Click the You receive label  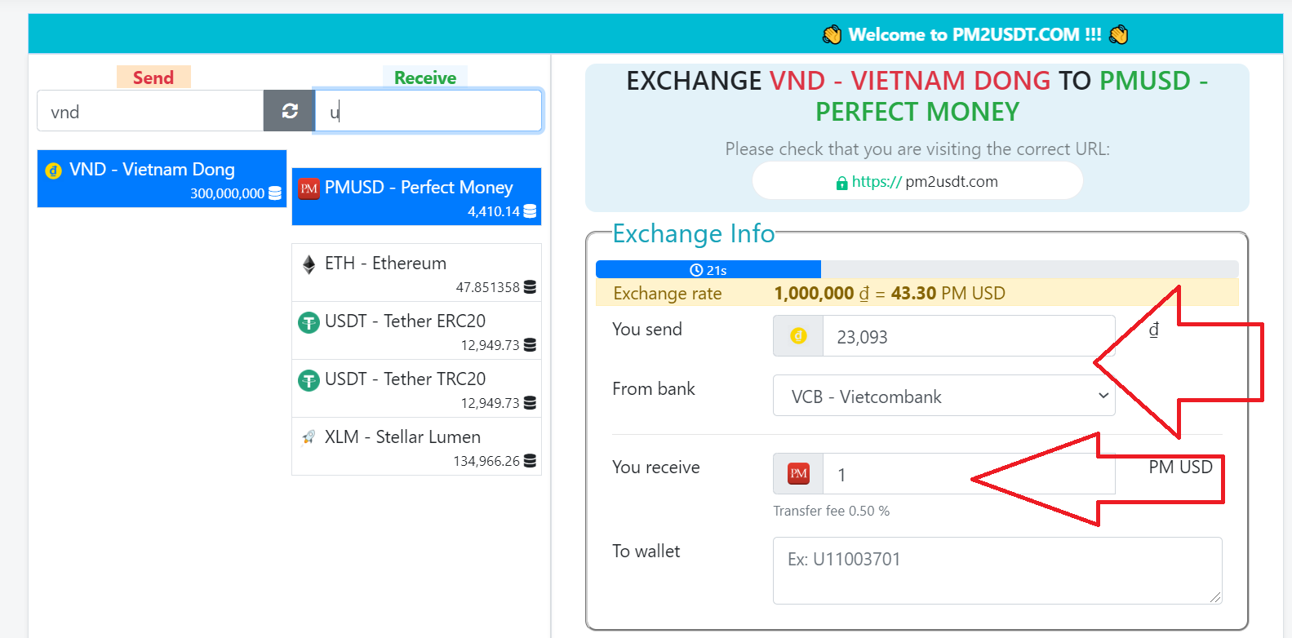pyautogui.click(x=655, y=467)
